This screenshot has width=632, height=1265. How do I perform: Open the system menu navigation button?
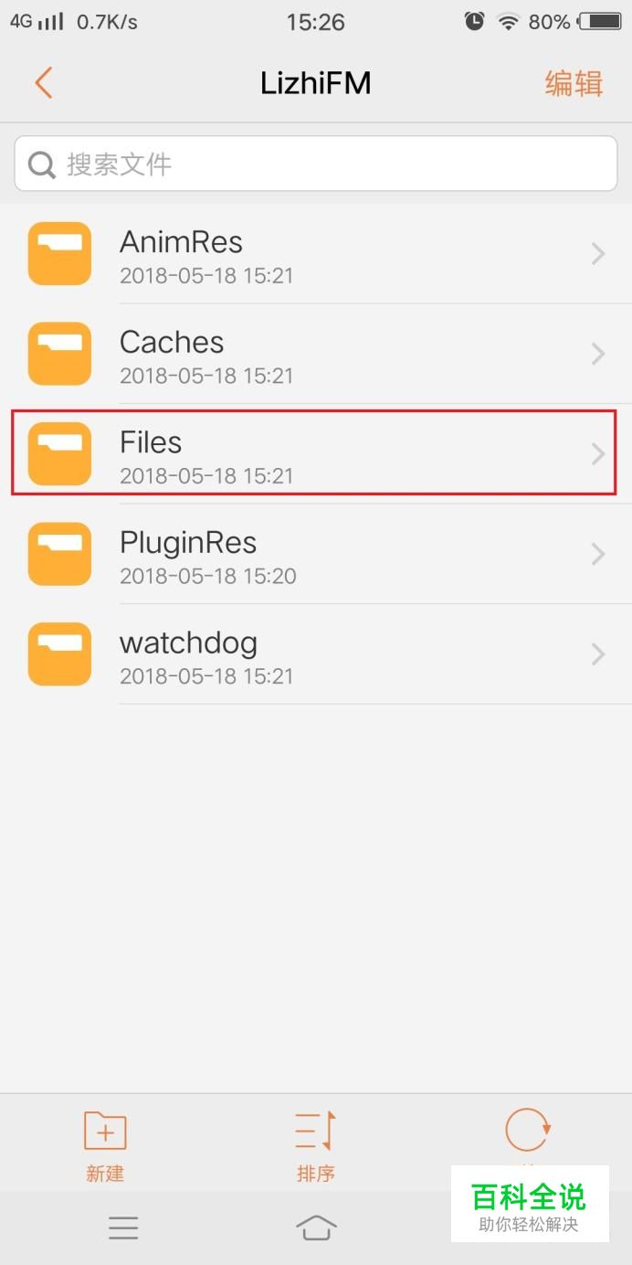coord(123,1228)
